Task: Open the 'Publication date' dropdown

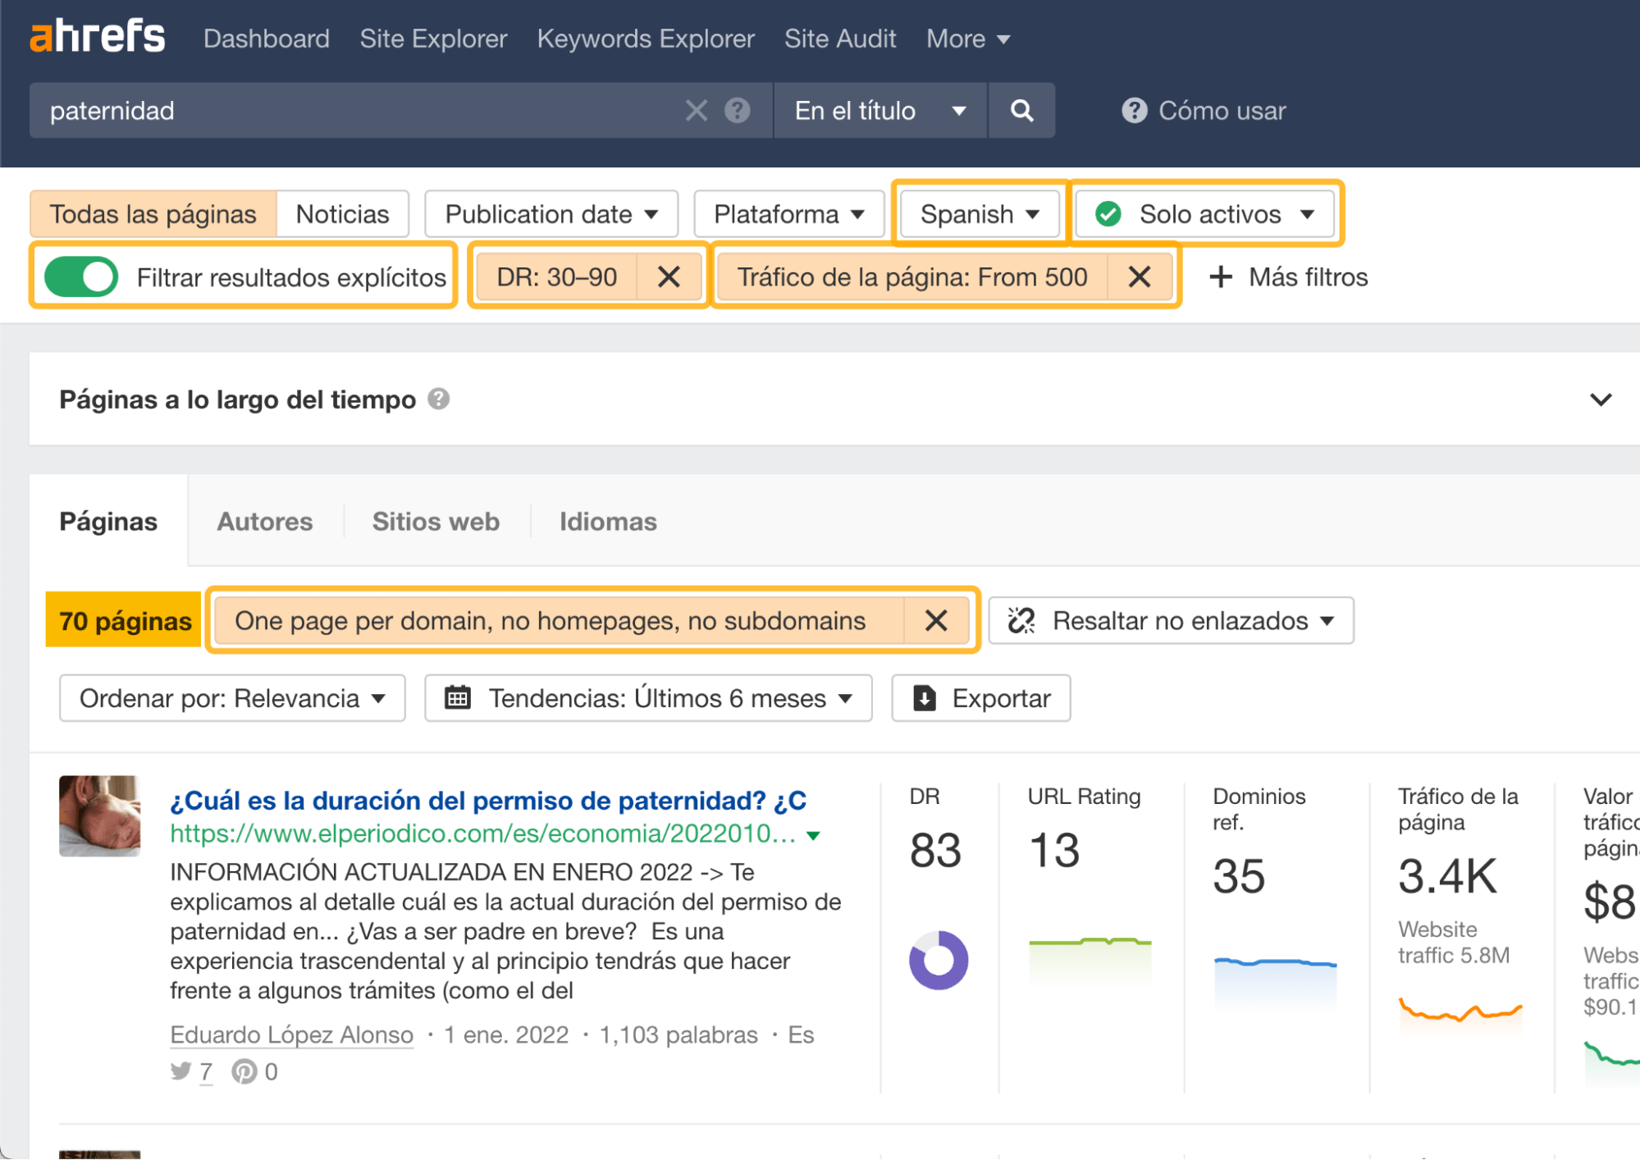Action: [550, 214]
